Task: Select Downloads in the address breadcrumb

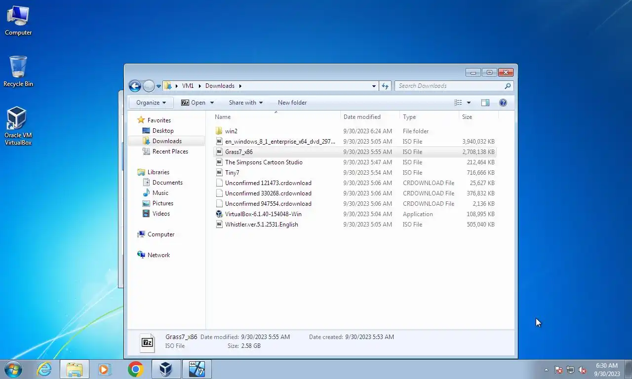Action: (x=220, y=86)
